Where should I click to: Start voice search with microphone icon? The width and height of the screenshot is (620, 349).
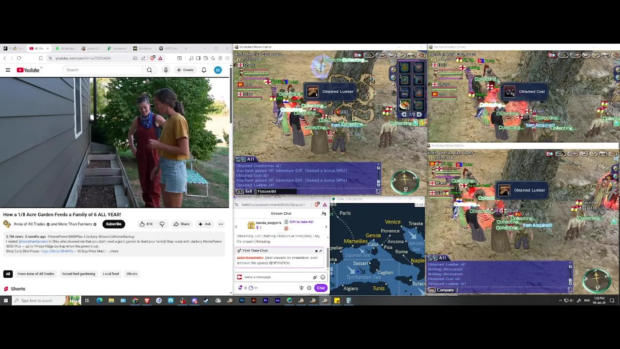[x=166, y=70]
